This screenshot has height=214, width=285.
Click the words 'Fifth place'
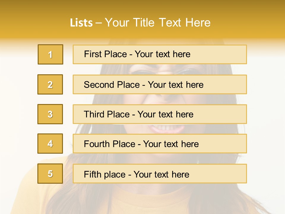[x=105, y=174]
